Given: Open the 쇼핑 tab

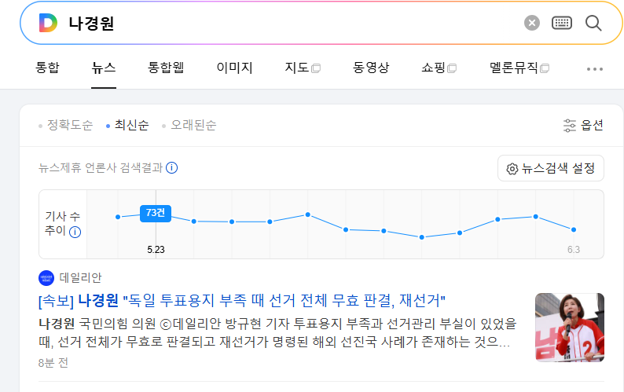Looking at the screenshot, I should point(439,68).
